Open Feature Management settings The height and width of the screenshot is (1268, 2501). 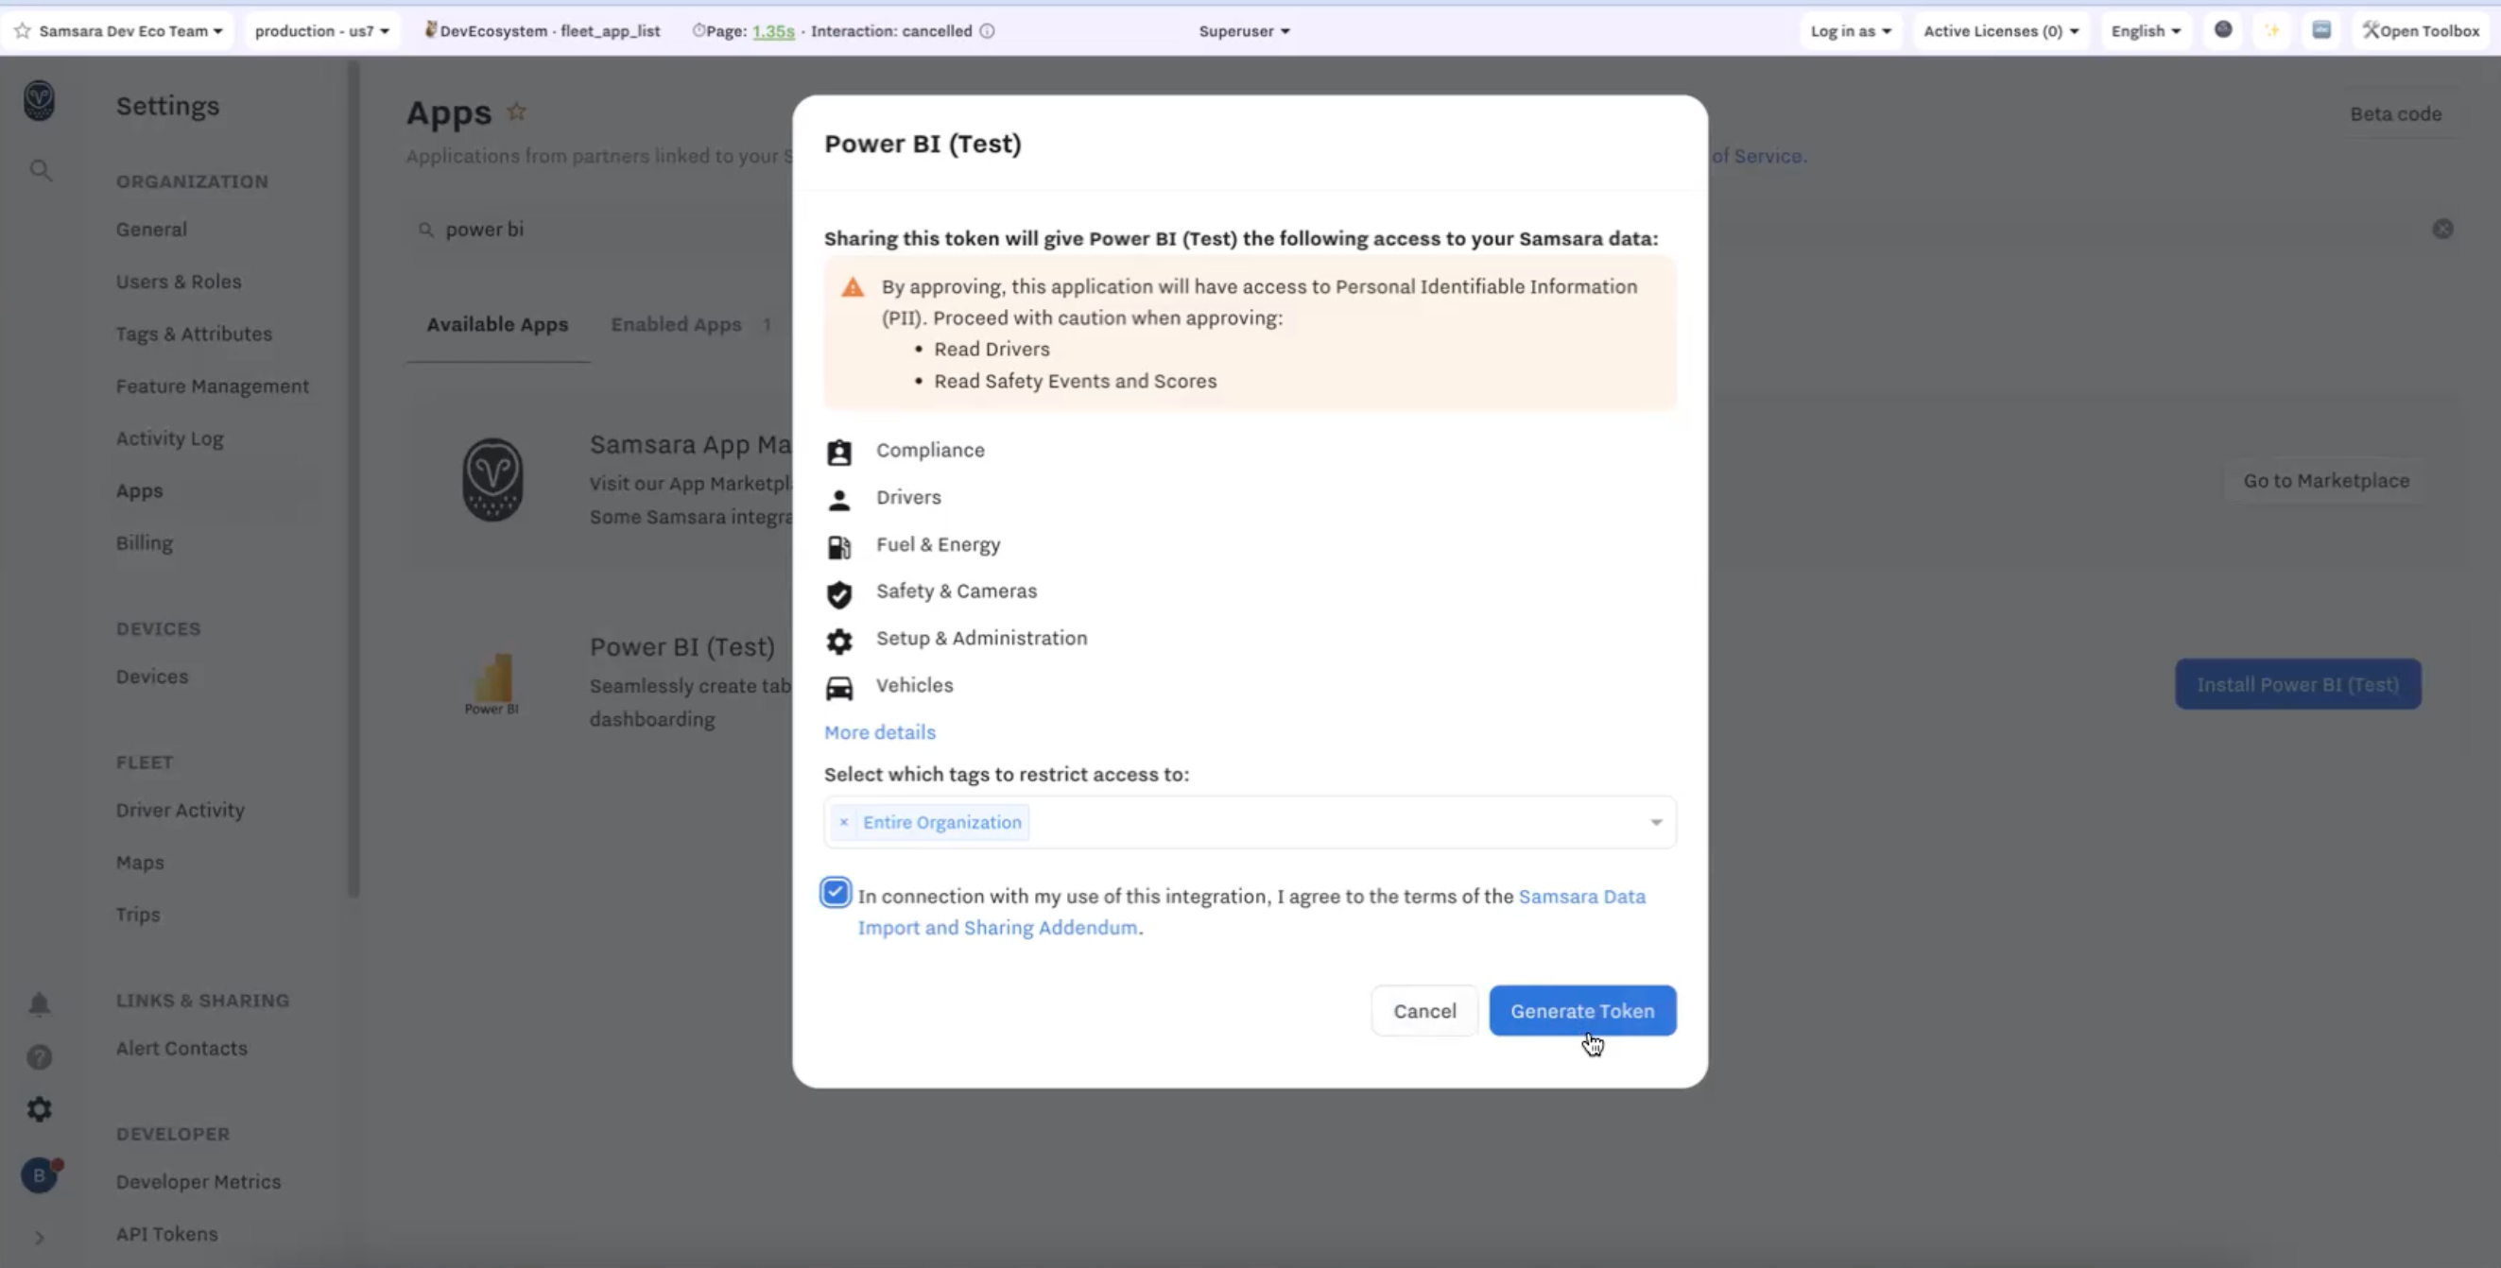point(213,386)
